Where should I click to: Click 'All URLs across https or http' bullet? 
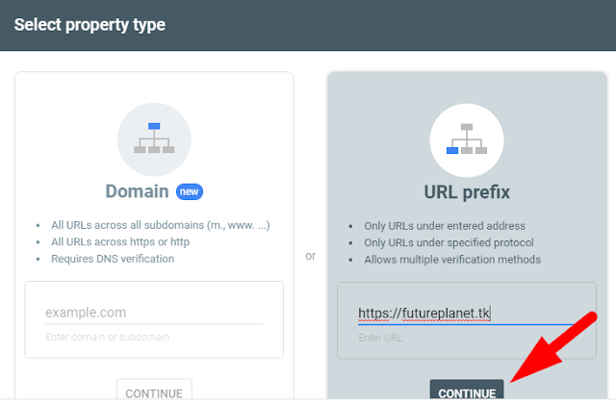(120, 241)
